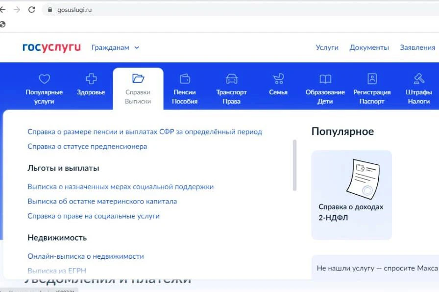This screenshot has height=292, width=439.
Task: Click the medical cross Здоровье icon
Action: (91, 79)
